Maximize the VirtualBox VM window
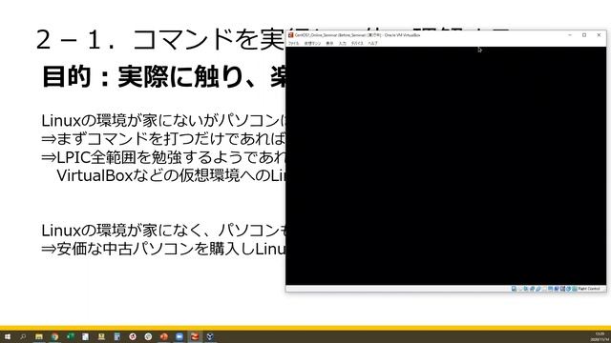This screenshot has width=611, height=343. click(584, 35)
